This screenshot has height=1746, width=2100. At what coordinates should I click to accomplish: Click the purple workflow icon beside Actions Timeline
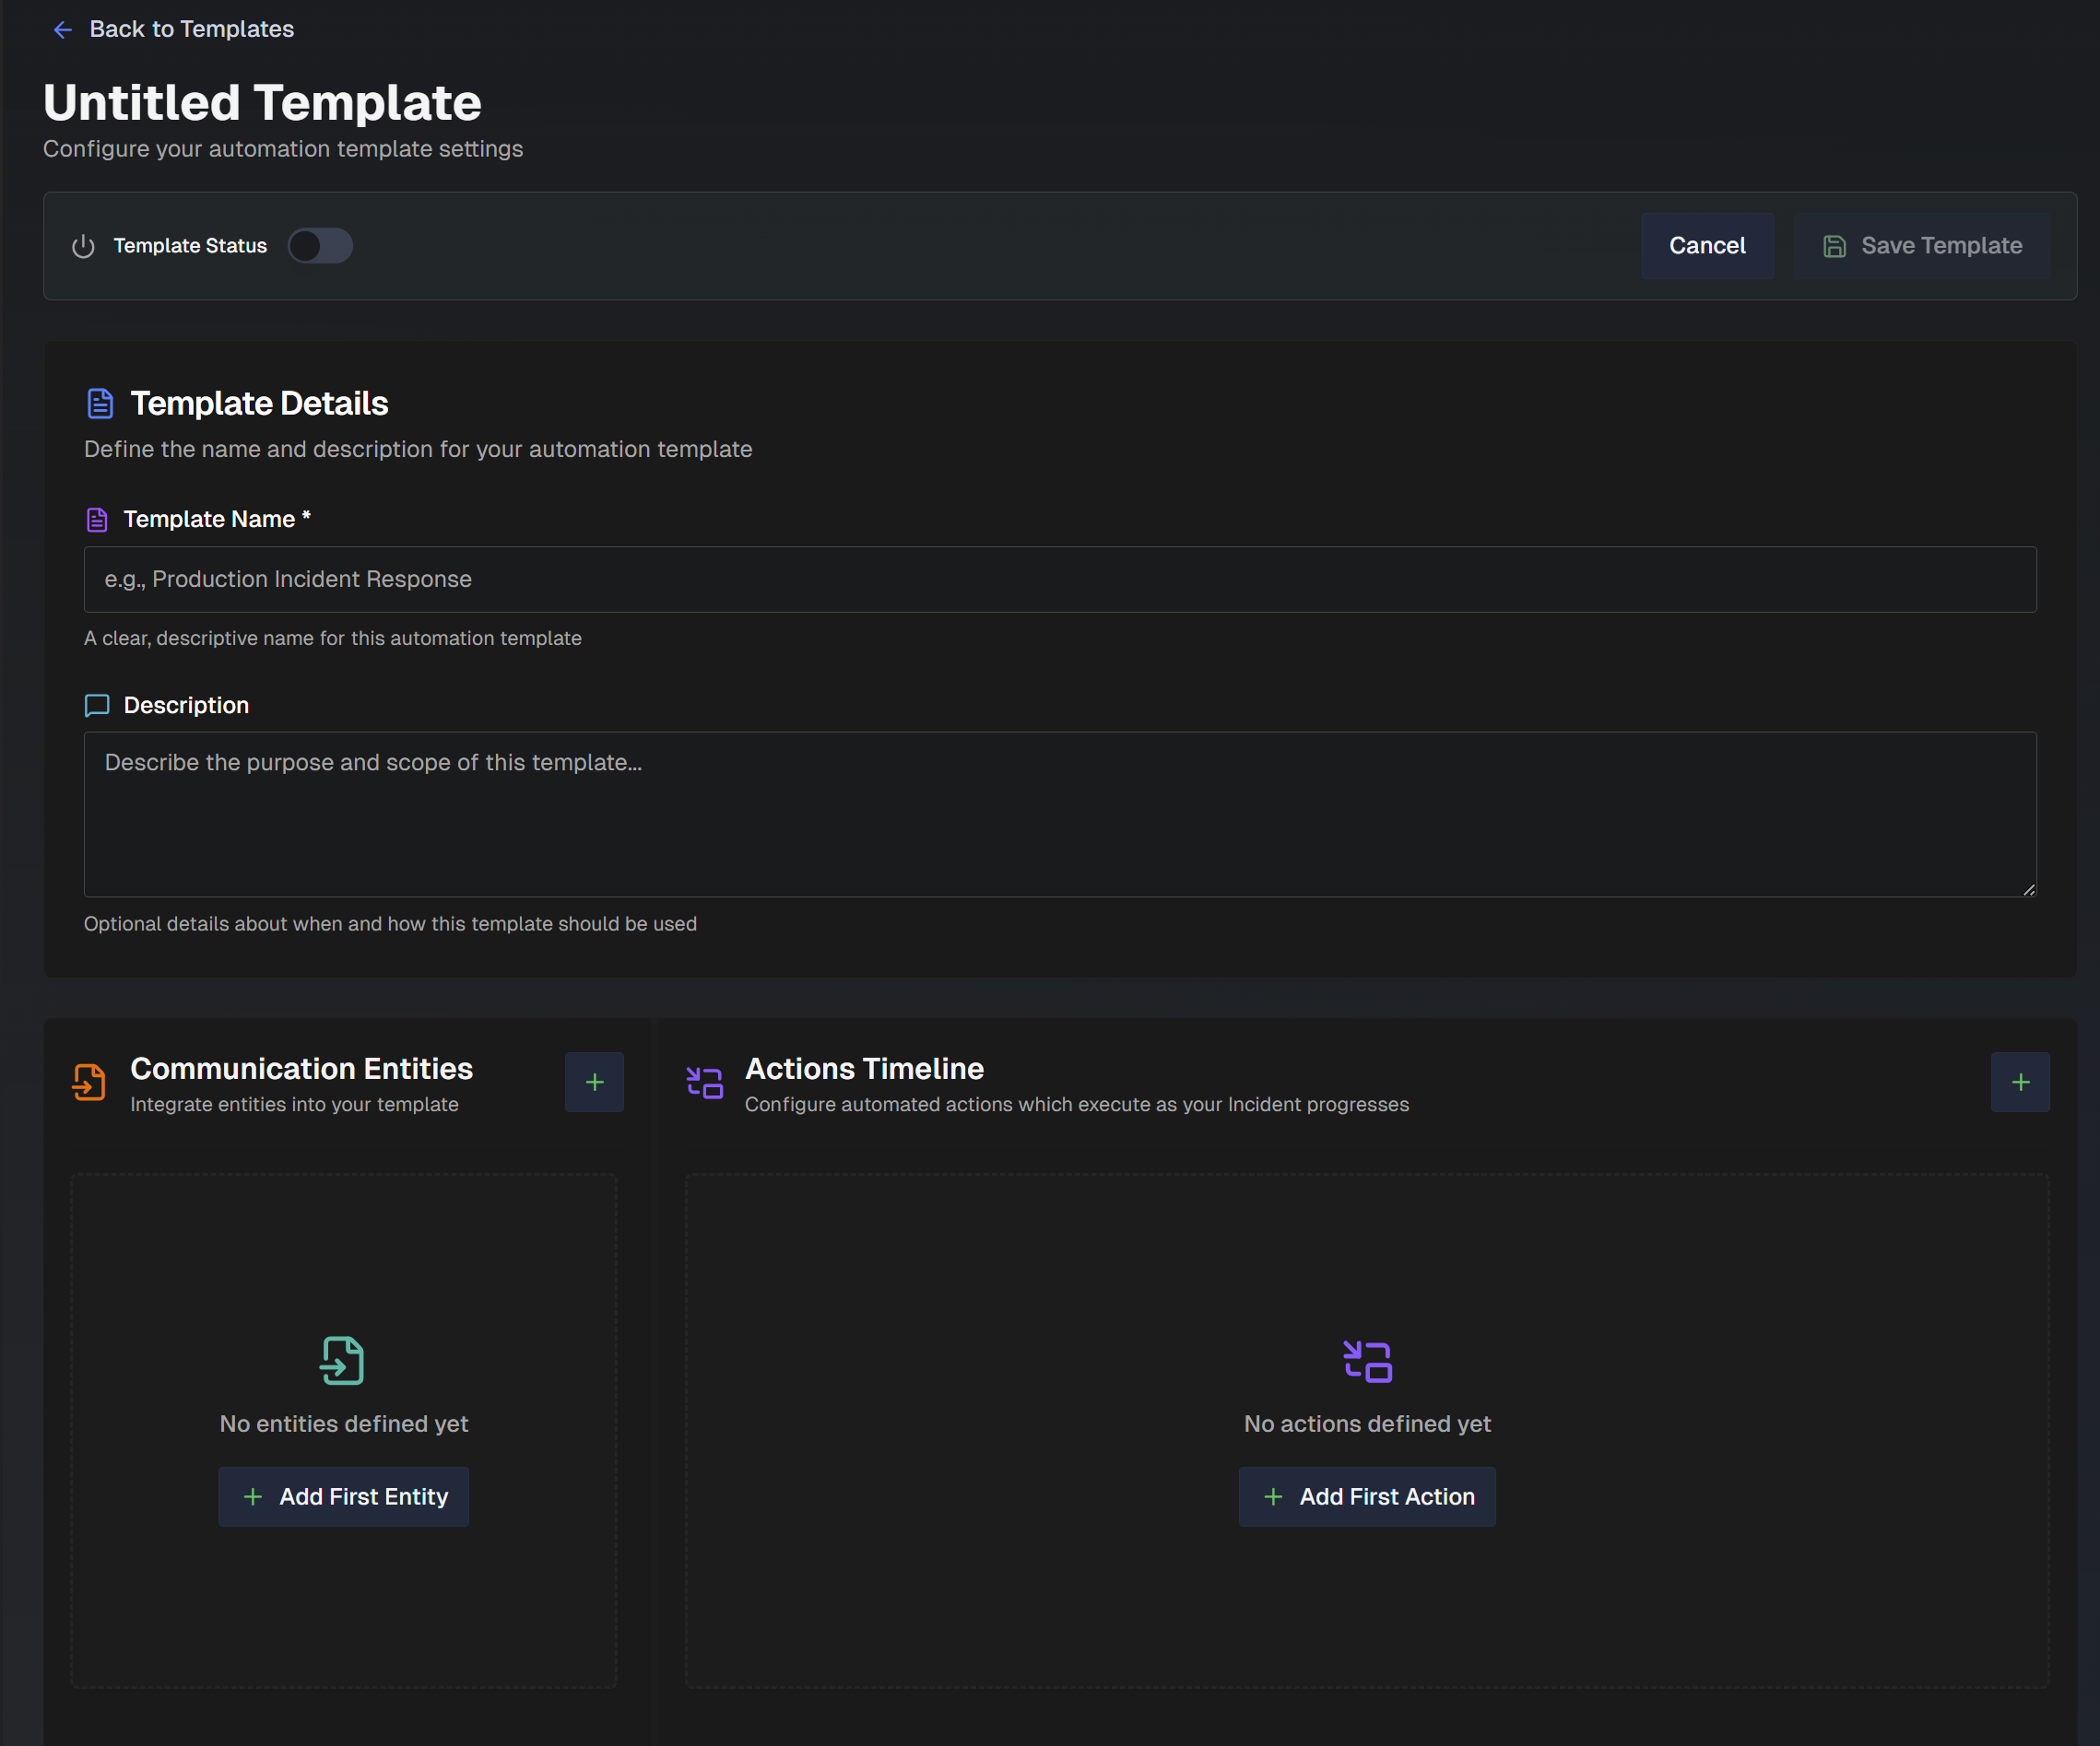pyautogui.click(x=704, y=1083)
